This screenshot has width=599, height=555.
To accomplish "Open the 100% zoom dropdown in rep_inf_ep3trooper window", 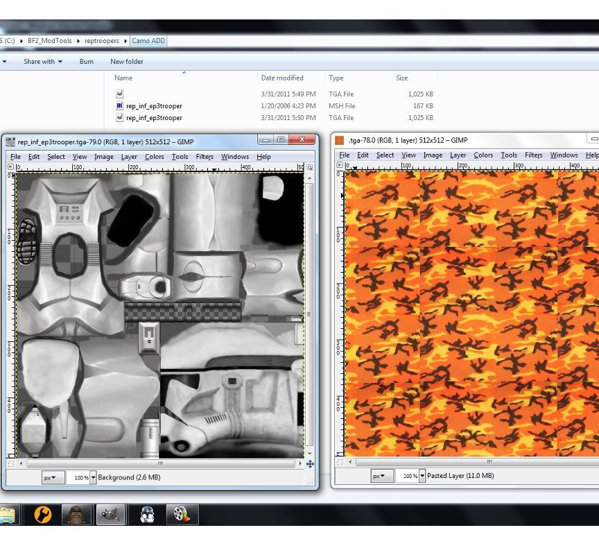I will 93,477.
